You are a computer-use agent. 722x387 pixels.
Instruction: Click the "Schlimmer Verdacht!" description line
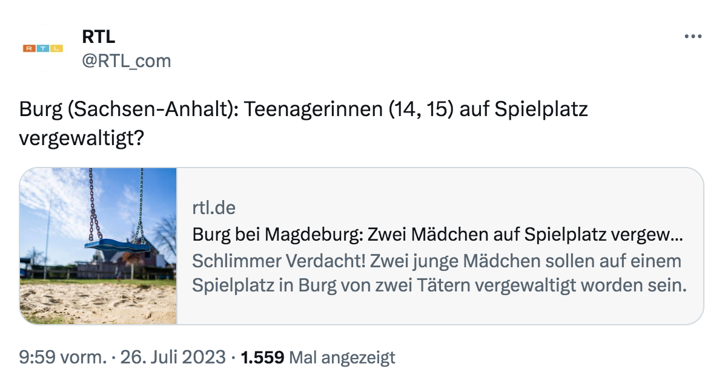tap(436, 261)
